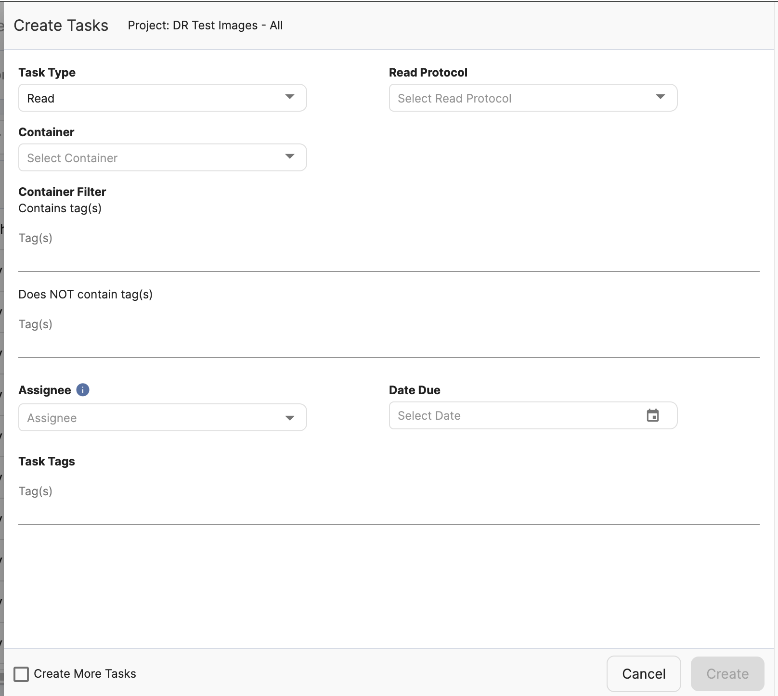Image resolution: width=778 pixels, height=696 pixels.
Task: Enable the Create More Tasks checkbox
Action: click(x=21, y=674)
